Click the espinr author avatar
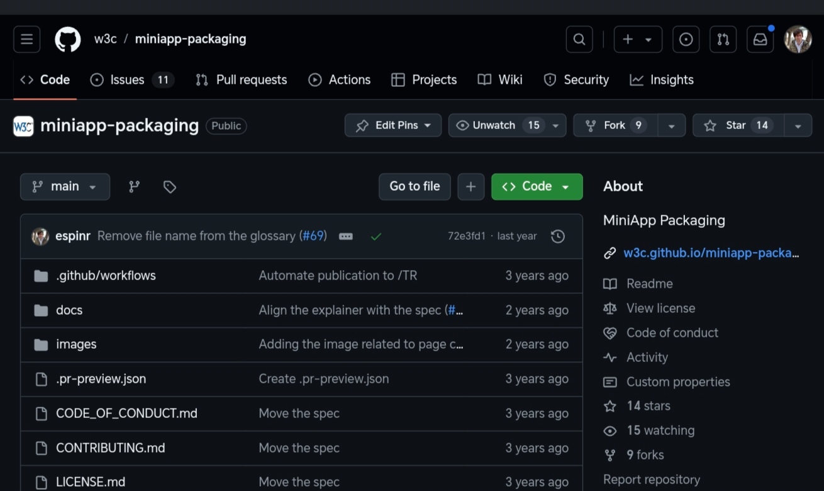The height and width of the screenshot is (491, 824). [40, 236]
